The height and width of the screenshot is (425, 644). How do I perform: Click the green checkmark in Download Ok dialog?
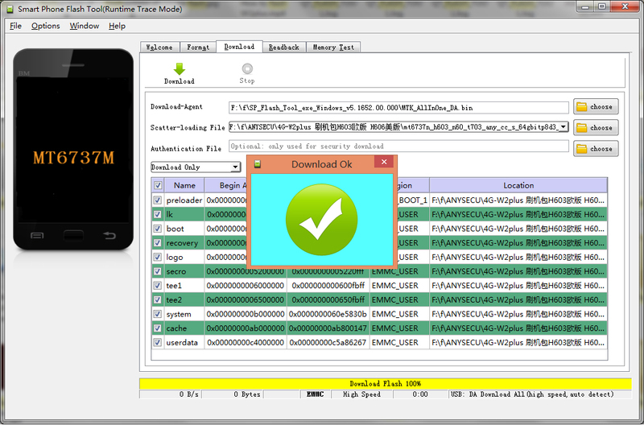click(321, 219)
